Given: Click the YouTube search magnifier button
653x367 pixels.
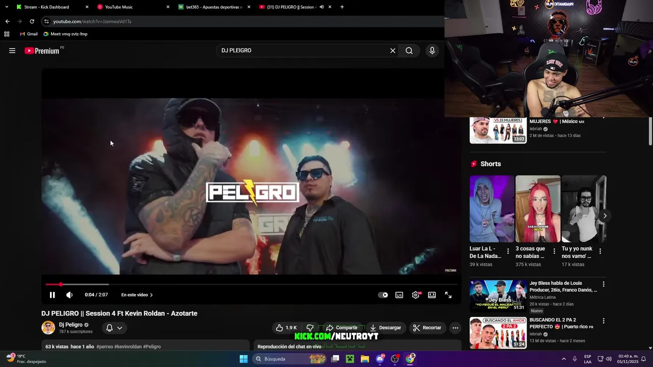Looking at the screenshot, I should [409, 50].
